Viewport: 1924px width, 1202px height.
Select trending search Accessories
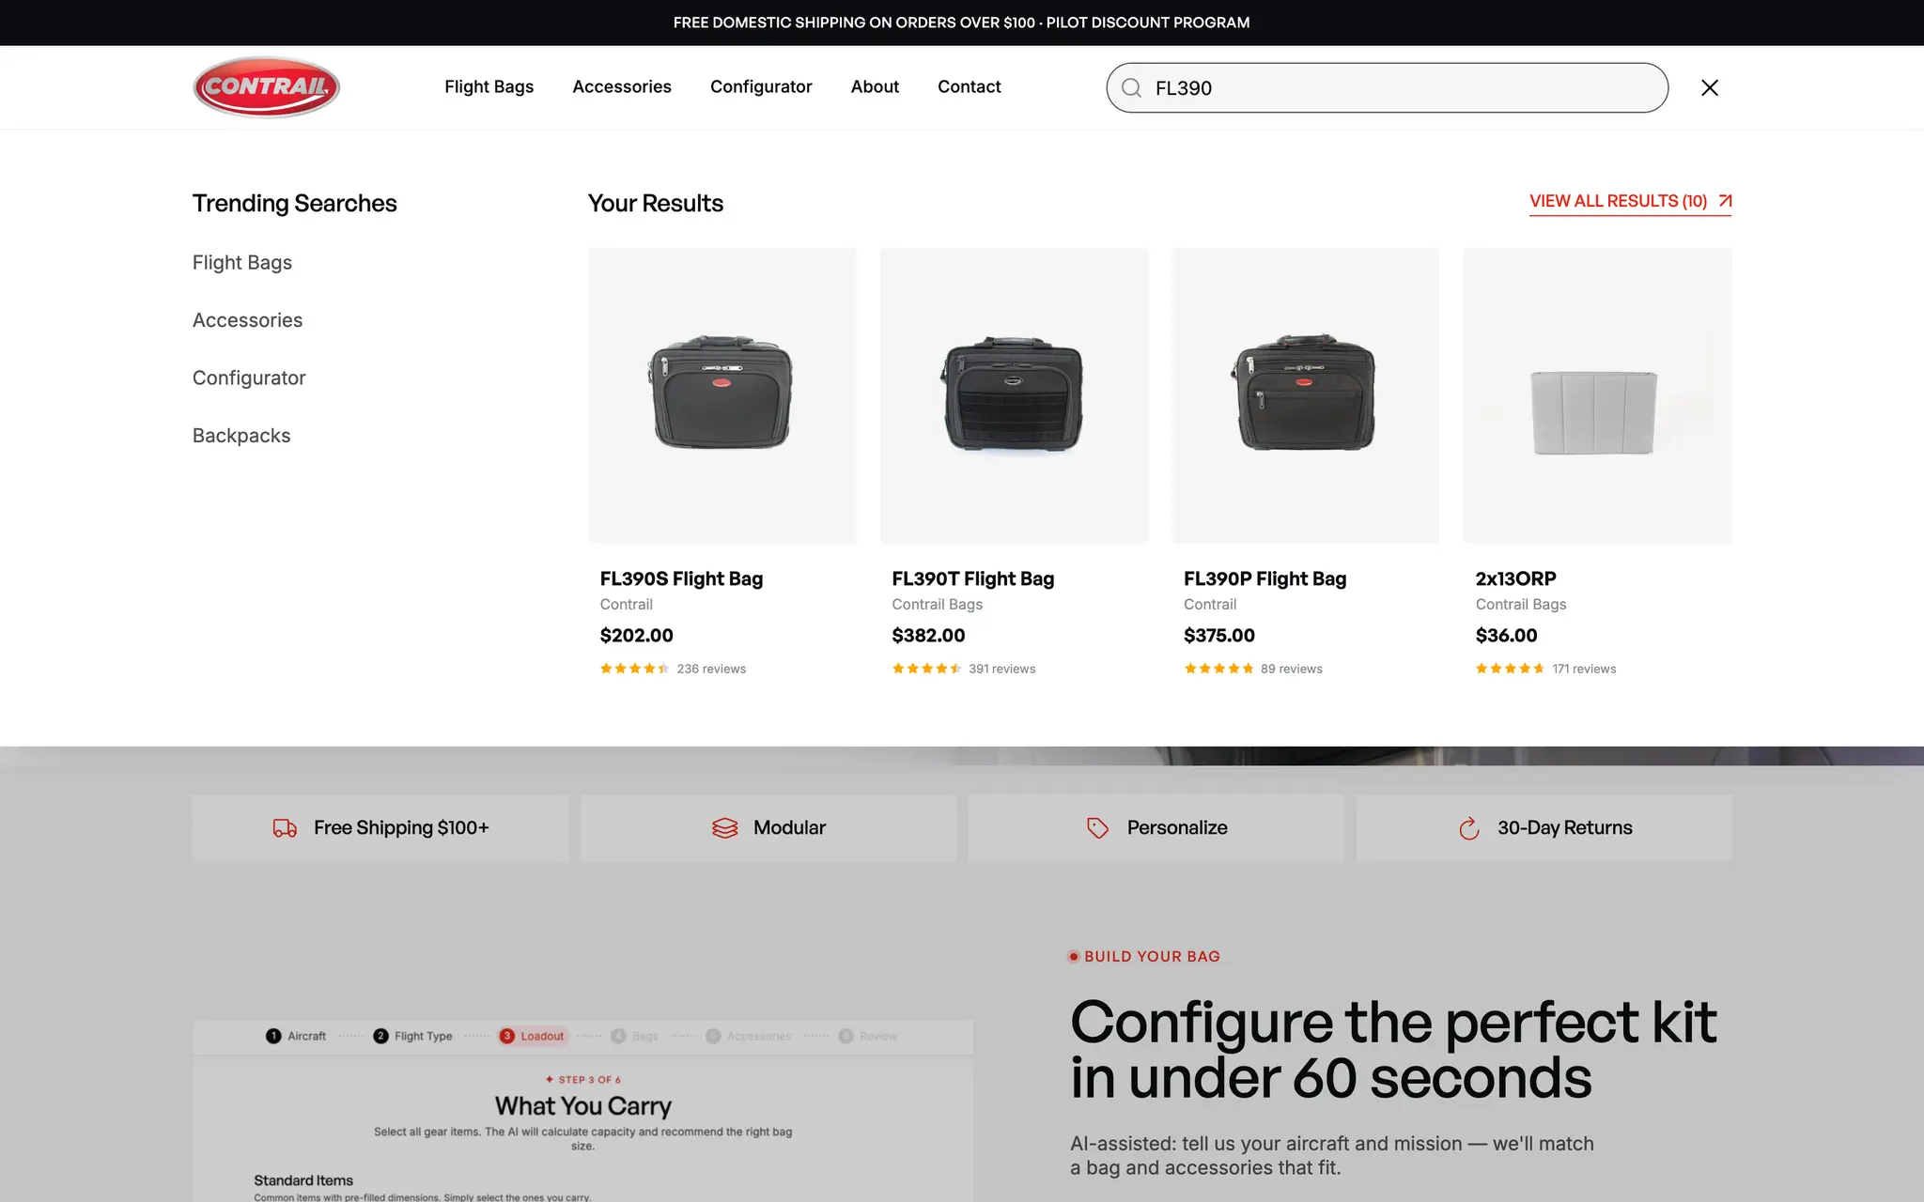[x=247, y=320]
